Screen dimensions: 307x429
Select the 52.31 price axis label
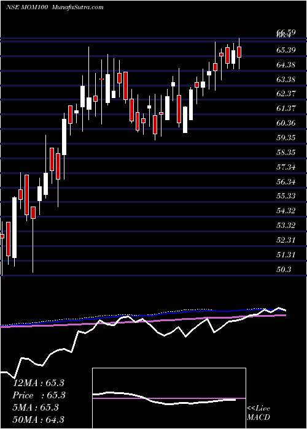[x=286, y=240]
